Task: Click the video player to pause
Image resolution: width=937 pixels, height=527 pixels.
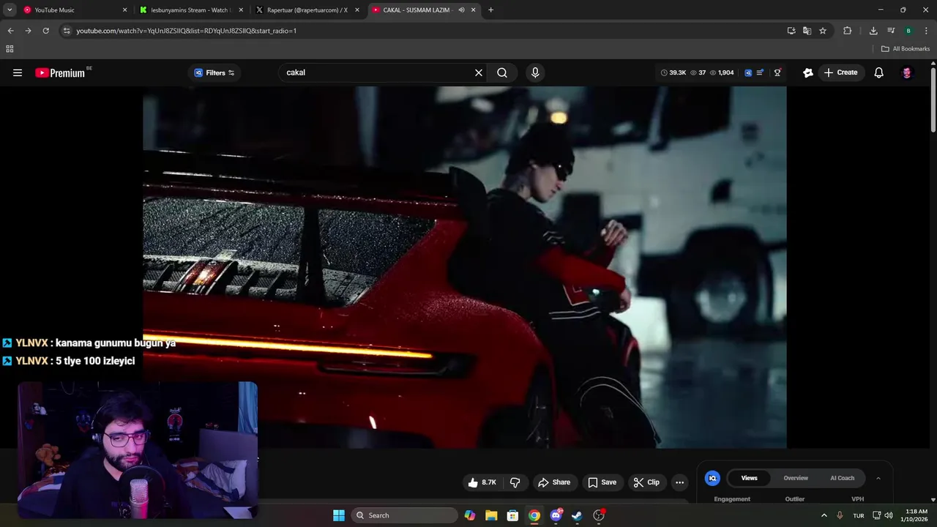Action: [464, 266]
